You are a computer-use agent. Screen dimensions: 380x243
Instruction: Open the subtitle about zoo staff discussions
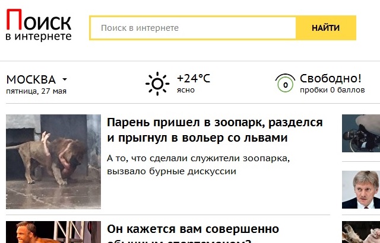[x=198, y=165]
